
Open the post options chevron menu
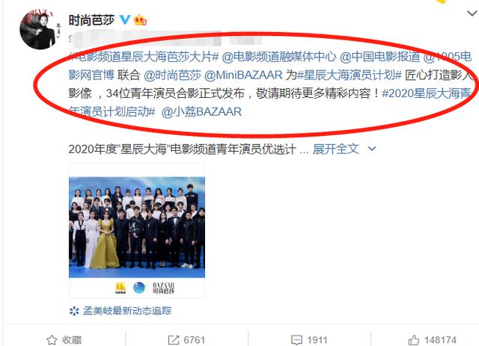coord(472,13)
